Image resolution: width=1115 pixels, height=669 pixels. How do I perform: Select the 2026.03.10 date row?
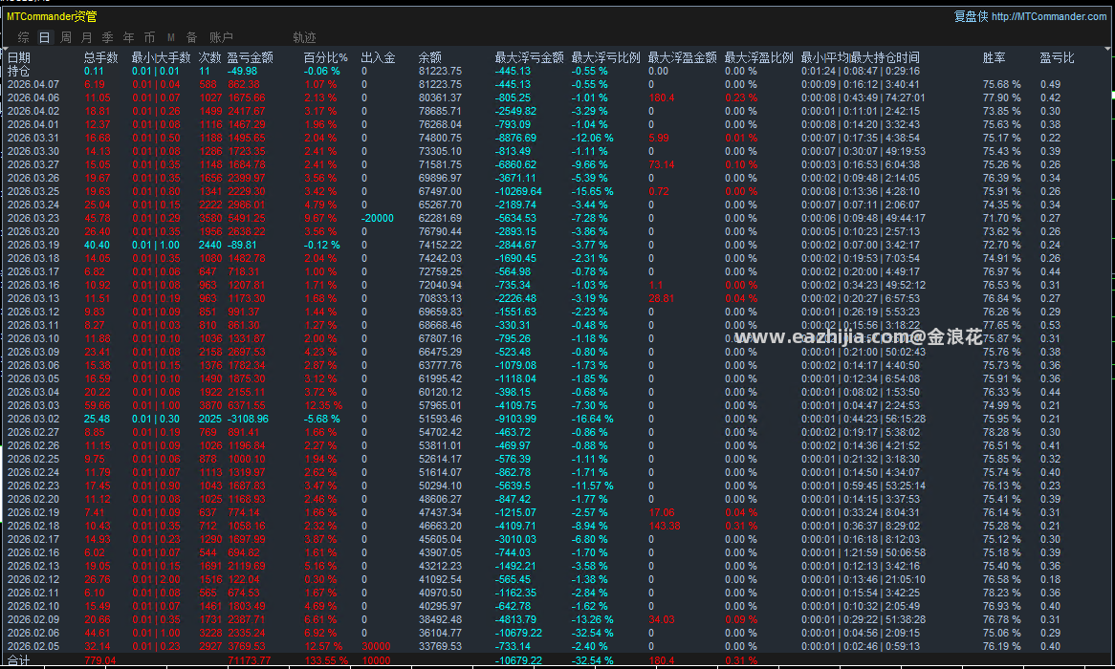[x=33, y=338]
